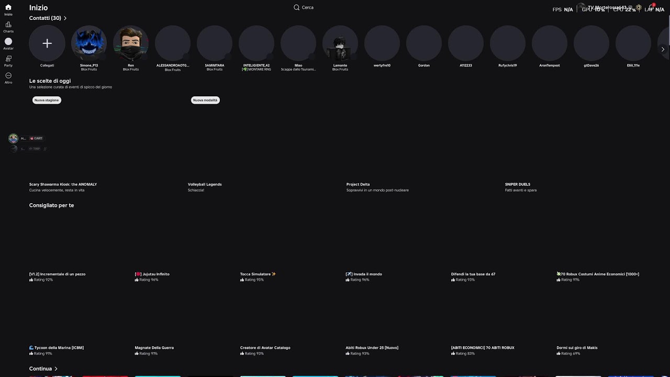Click the thumbs-up rating icon under Tocca Simulatore

[242, 280]
